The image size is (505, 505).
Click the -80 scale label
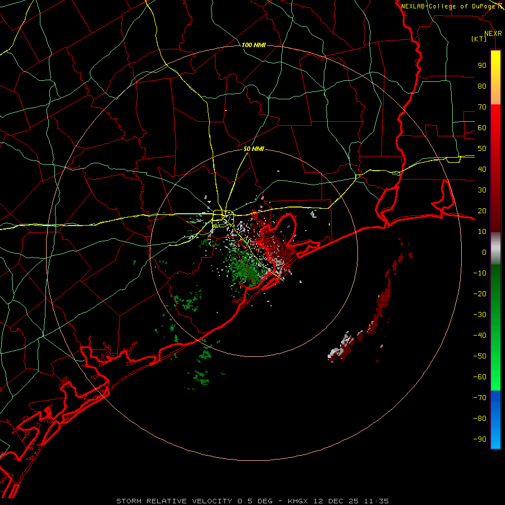[480, 419]
